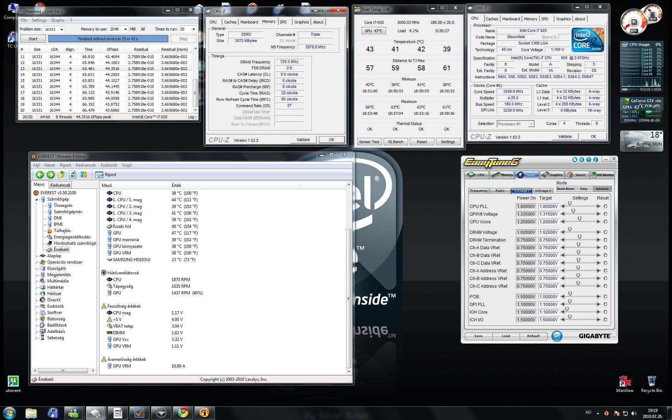The image size is (672, 420).
Task: Expand the Megjelenítés tree node
Action: pyautogui.click(x=36, y=275)
